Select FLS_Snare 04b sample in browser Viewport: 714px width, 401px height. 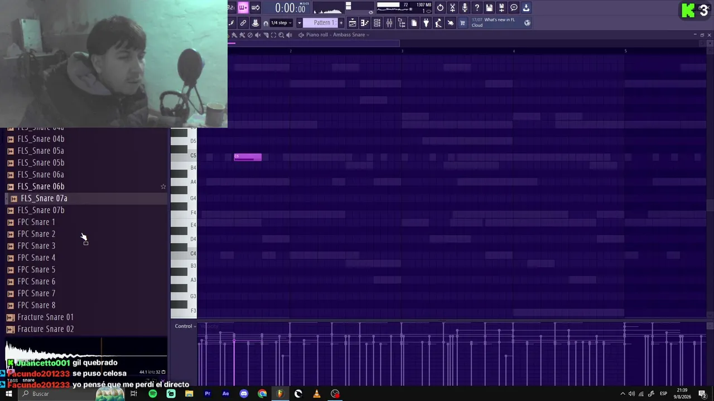(x=41, y=139)
